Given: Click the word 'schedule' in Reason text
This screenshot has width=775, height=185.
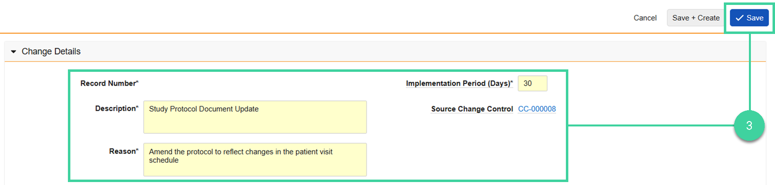Looking at the screenshot, I should tap(164, 160).
